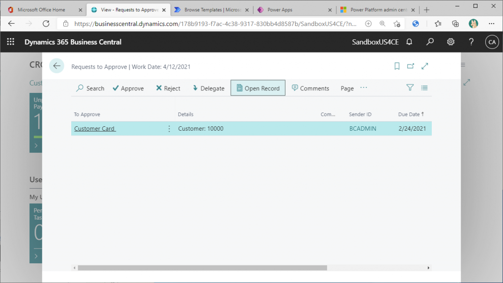This screenshot has height=283, width=503.
Task: Open the Page menu
Action: click(347, 88)
